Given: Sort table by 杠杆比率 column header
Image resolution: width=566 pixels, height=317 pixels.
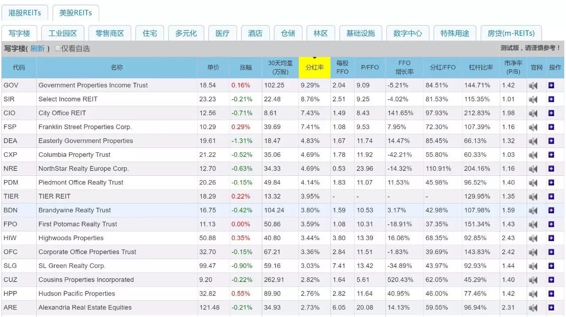Looking at the screenshot, I should pyautogui.click(x=481, y=68).
